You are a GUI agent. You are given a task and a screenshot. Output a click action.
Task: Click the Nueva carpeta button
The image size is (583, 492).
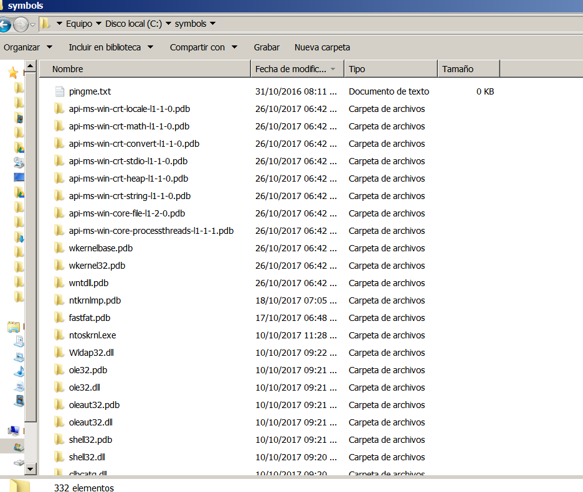pyautogui.click(x=322, y=47)
